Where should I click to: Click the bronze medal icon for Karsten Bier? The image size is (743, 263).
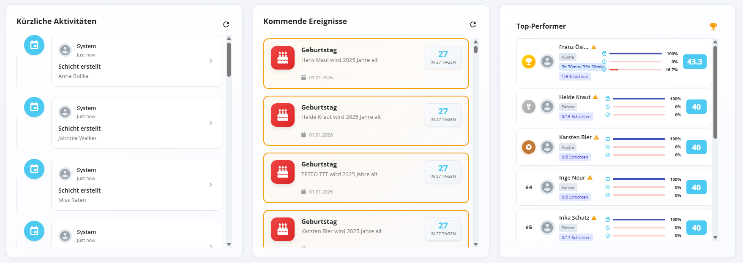click(528, 147)
